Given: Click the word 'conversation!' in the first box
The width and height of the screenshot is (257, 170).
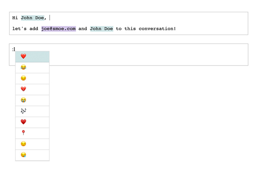Looking at the screenshot, I should coord(157,29).
